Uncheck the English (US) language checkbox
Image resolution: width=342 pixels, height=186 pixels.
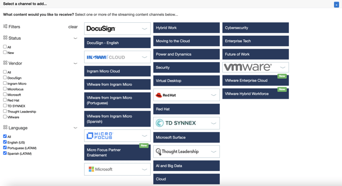[5, 142]
